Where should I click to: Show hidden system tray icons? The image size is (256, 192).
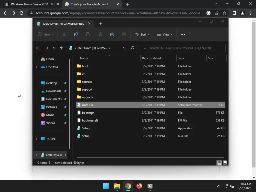click(x=218, y=186)
